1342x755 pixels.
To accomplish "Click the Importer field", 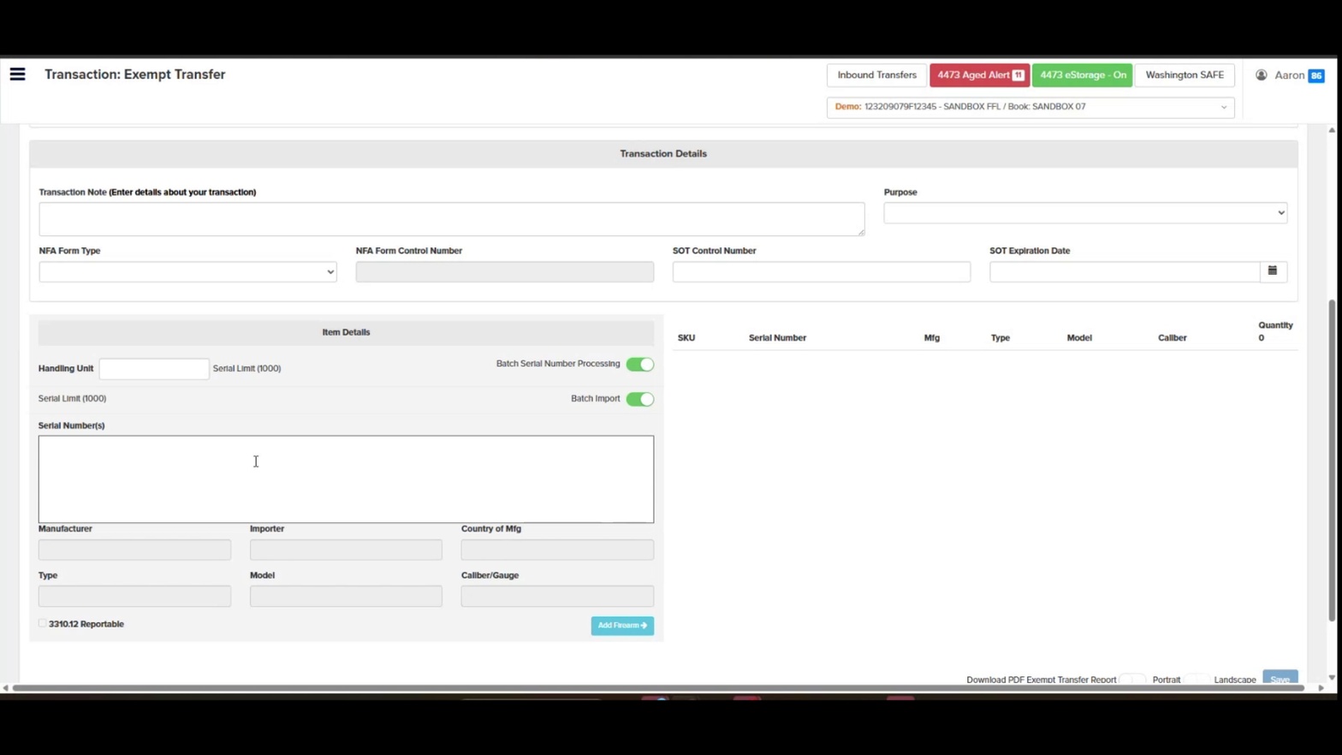I will click(x=346, y=550).
